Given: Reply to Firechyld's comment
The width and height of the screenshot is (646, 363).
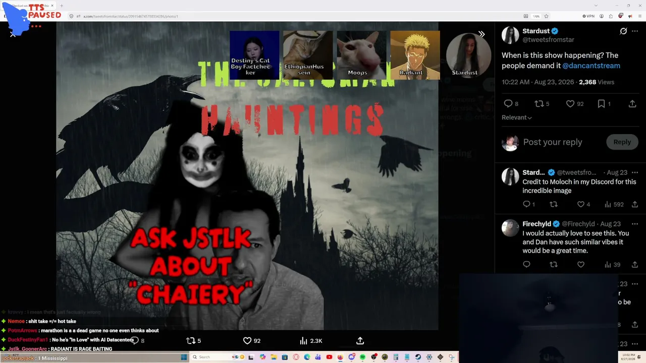Looking at the screenshot, I should (x=526, y=265).
